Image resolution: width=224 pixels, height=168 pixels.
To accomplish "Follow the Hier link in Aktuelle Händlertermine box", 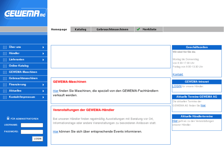I will [175, 121].
